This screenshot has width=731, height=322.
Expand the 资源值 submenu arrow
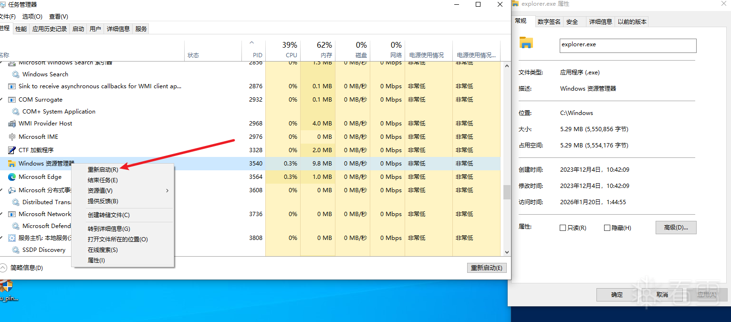(167, 191)
